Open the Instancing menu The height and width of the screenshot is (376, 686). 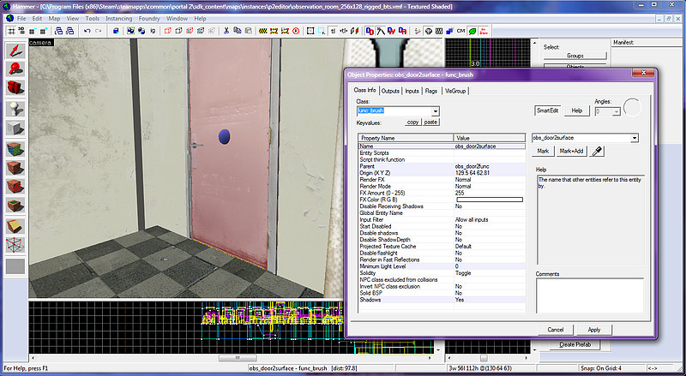point(118,18)
